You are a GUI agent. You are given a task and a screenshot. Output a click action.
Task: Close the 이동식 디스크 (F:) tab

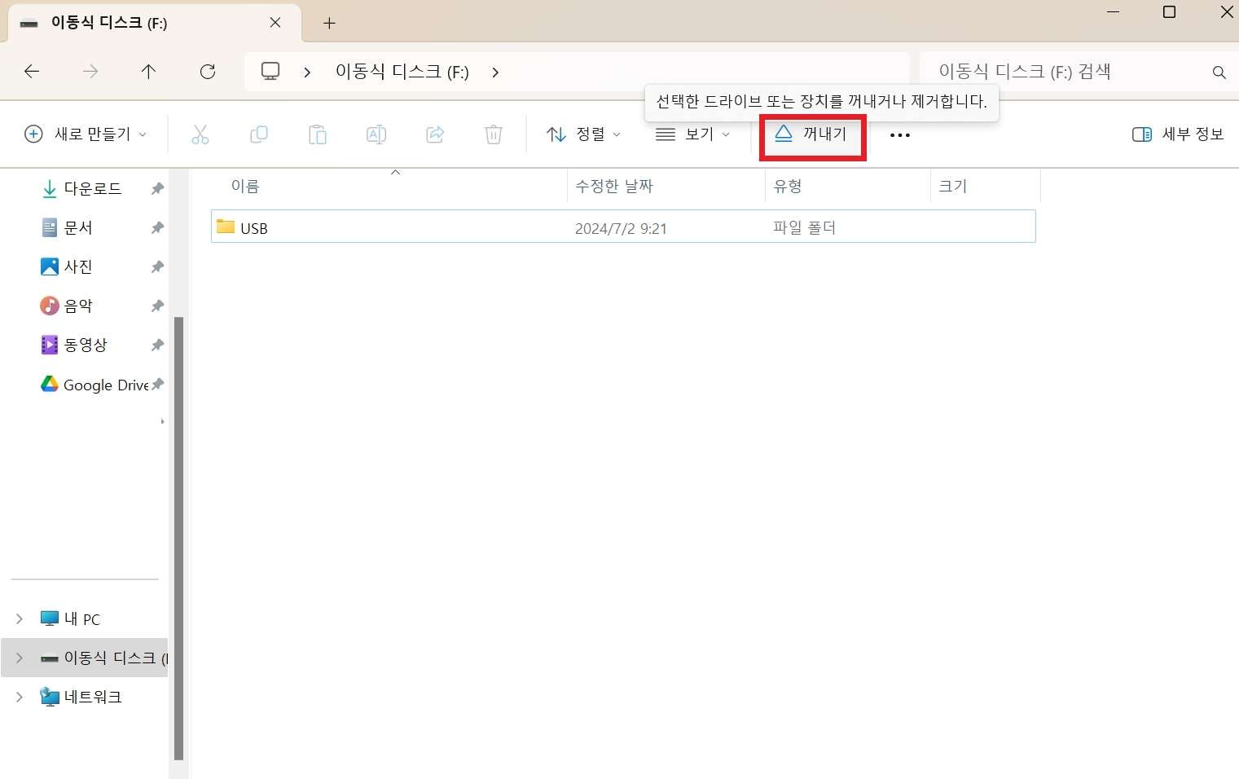275,23
